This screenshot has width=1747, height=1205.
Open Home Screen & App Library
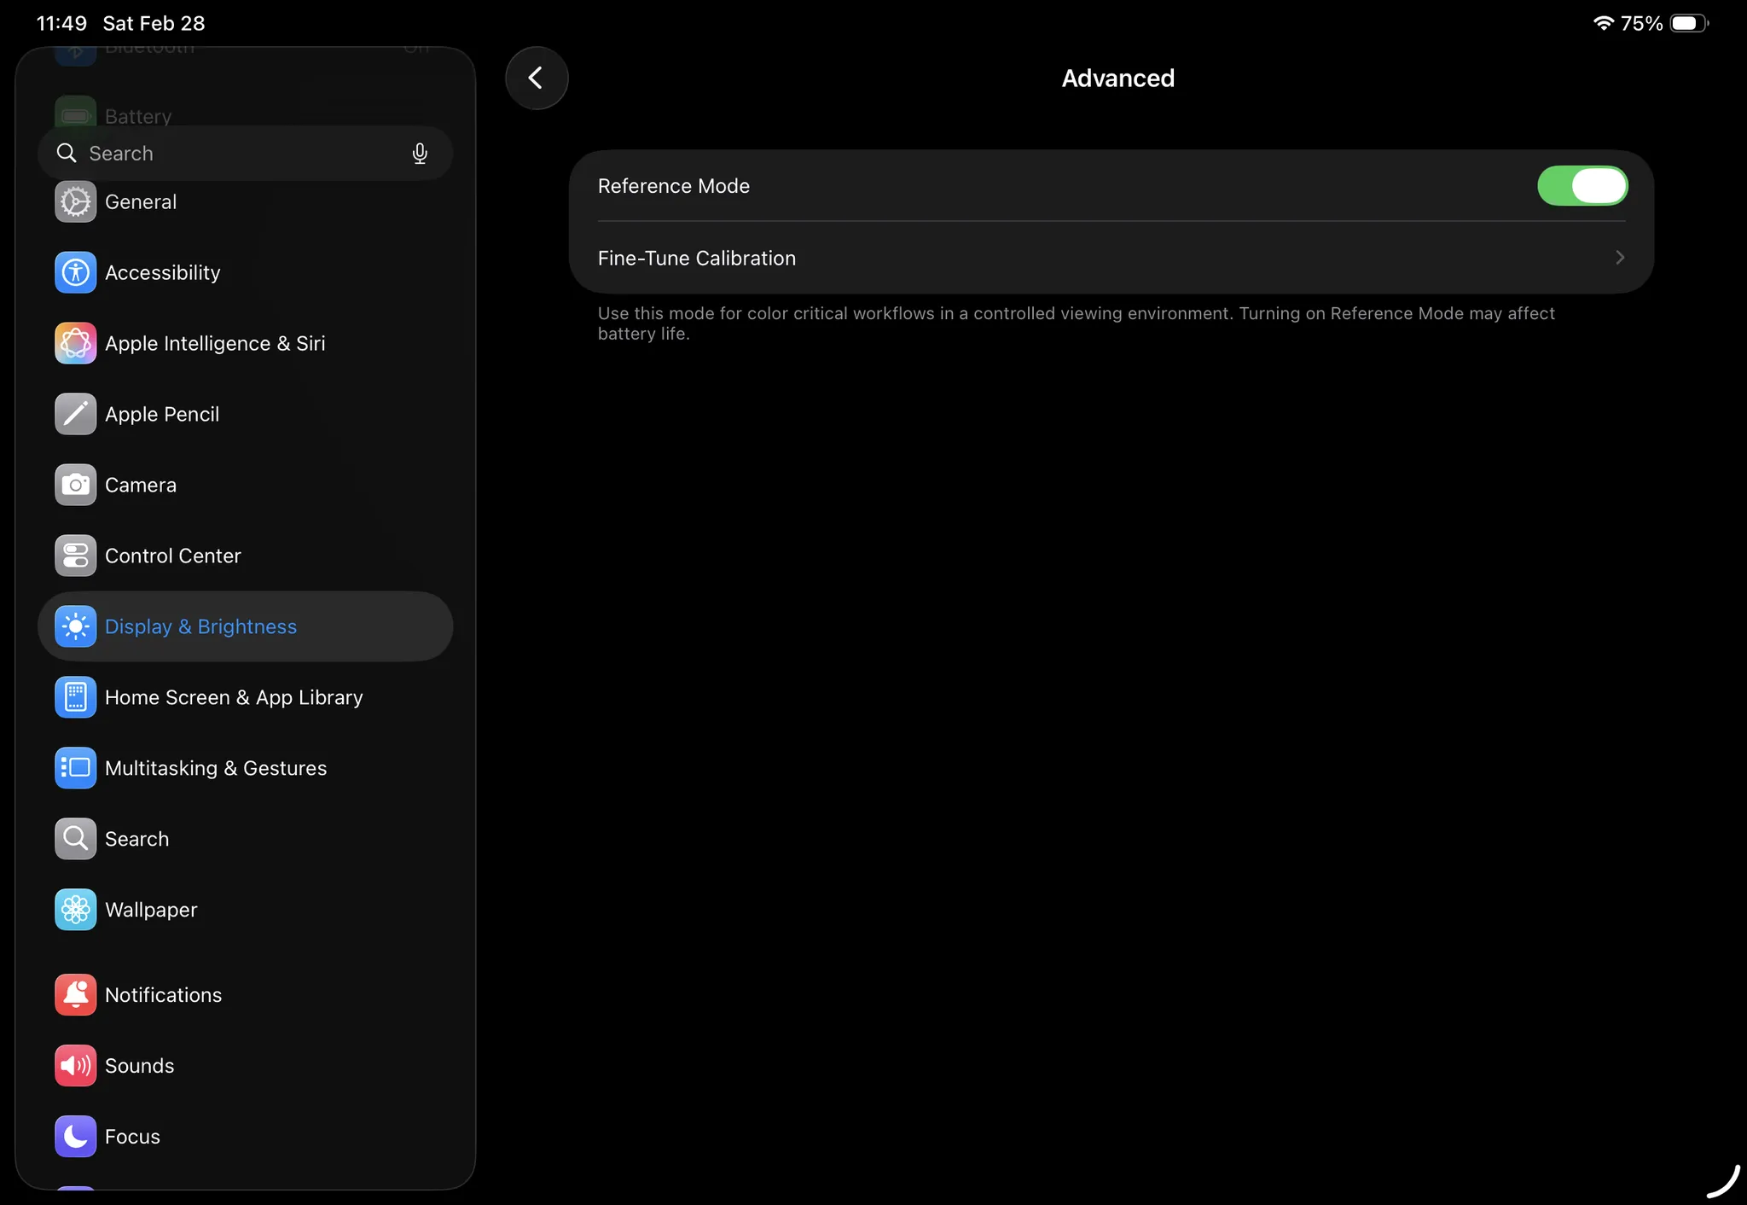point(233,698)
